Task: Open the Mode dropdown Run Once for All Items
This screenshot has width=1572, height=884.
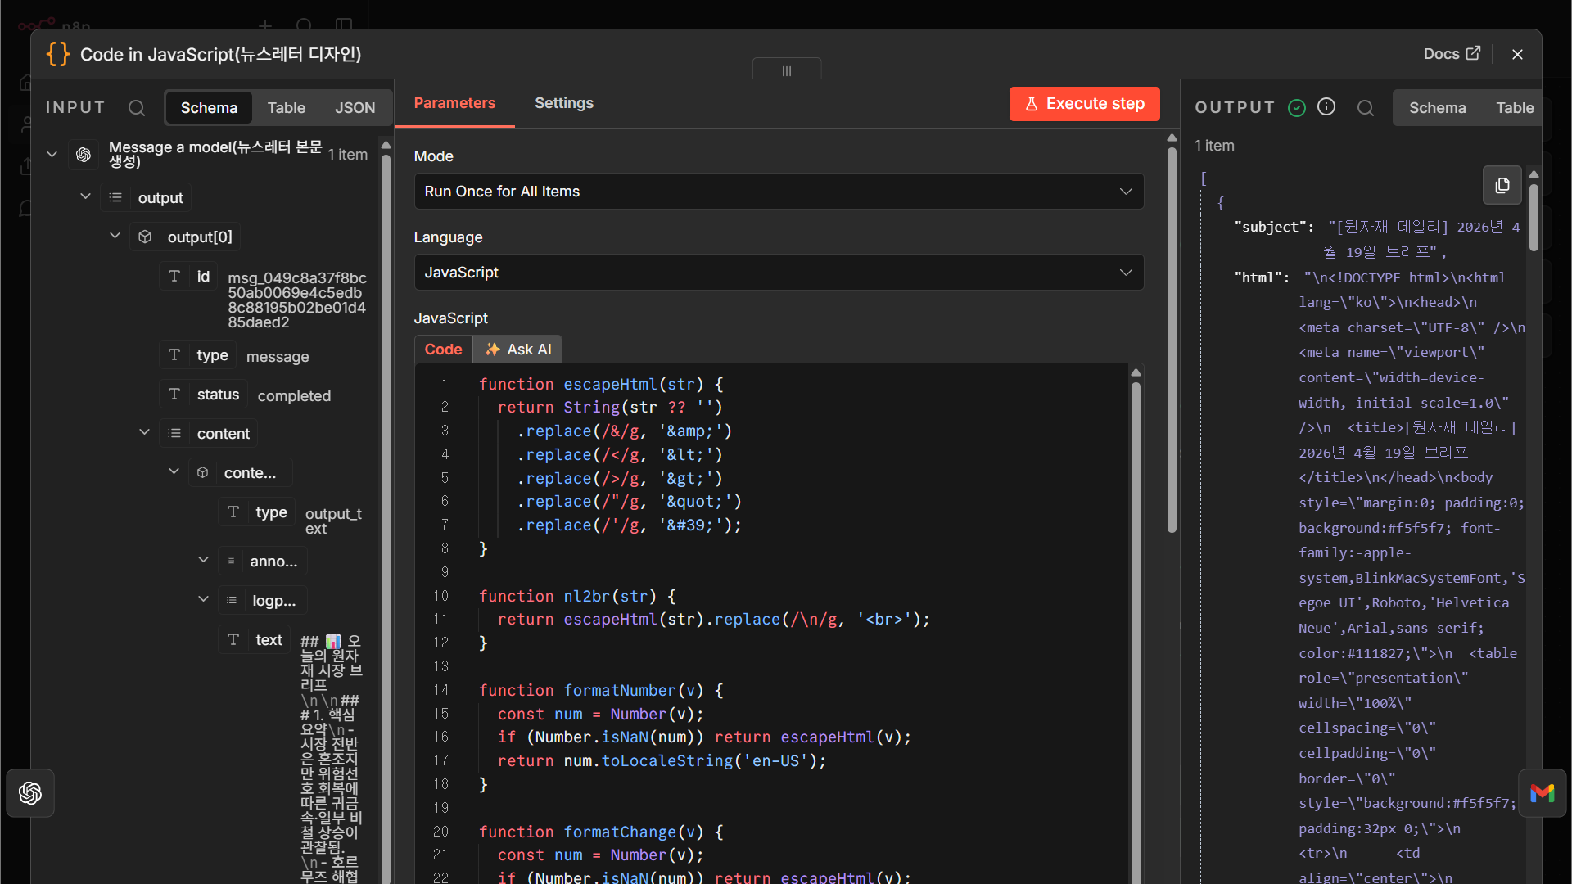Action: coord(778,192)
